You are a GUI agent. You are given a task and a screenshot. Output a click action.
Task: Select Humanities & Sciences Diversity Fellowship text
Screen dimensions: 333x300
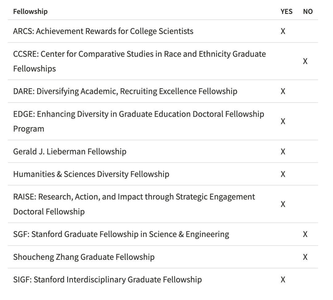[91, 174]
